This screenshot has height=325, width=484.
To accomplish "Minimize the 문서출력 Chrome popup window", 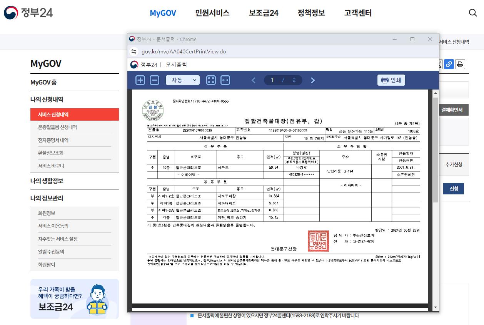I will (395, 39).
